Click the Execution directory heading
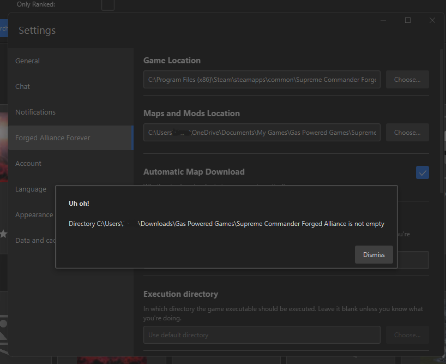446x364 pixels. click(180, 294)
